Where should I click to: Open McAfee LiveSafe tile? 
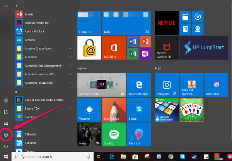[x=166, y=47]
